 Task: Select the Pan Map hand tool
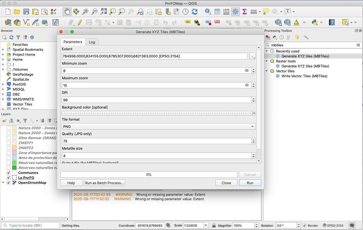pos(67,12)
